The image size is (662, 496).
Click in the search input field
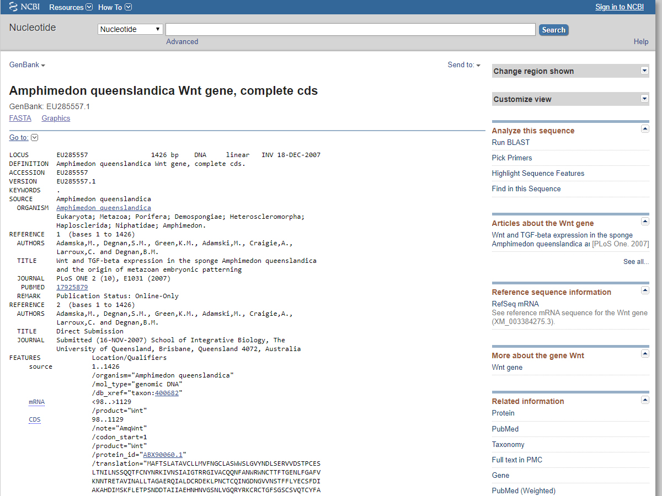point(350,30)
